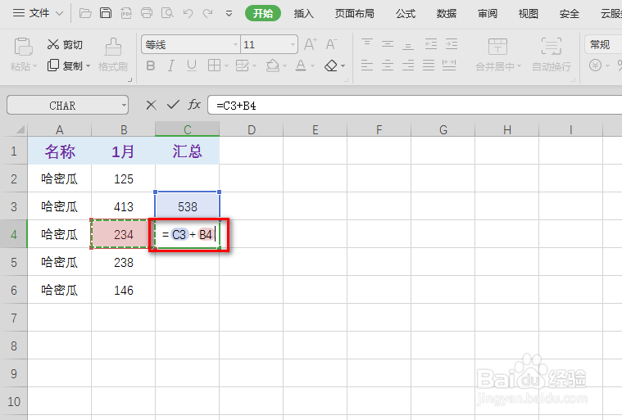Screen dimensions: 622x420
Task: Align cell content to vertical middle
Action: click(x=388, y=43)
